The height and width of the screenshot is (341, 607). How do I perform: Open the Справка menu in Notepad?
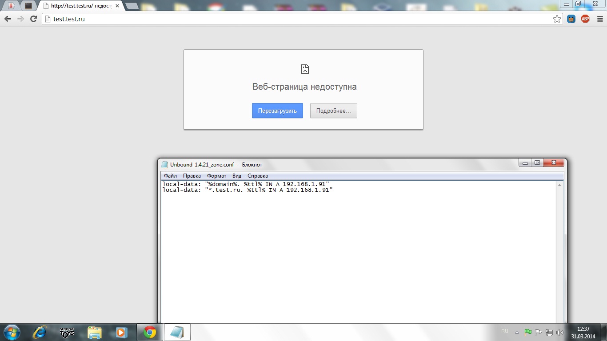click(x=258, y=176)
